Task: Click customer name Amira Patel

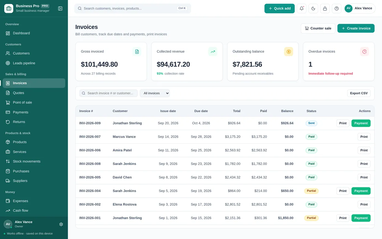Action: 122,150
